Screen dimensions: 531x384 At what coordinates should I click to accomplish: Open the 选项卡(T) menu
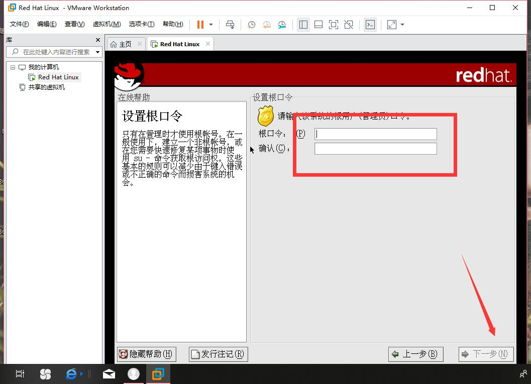coord(142,24)
